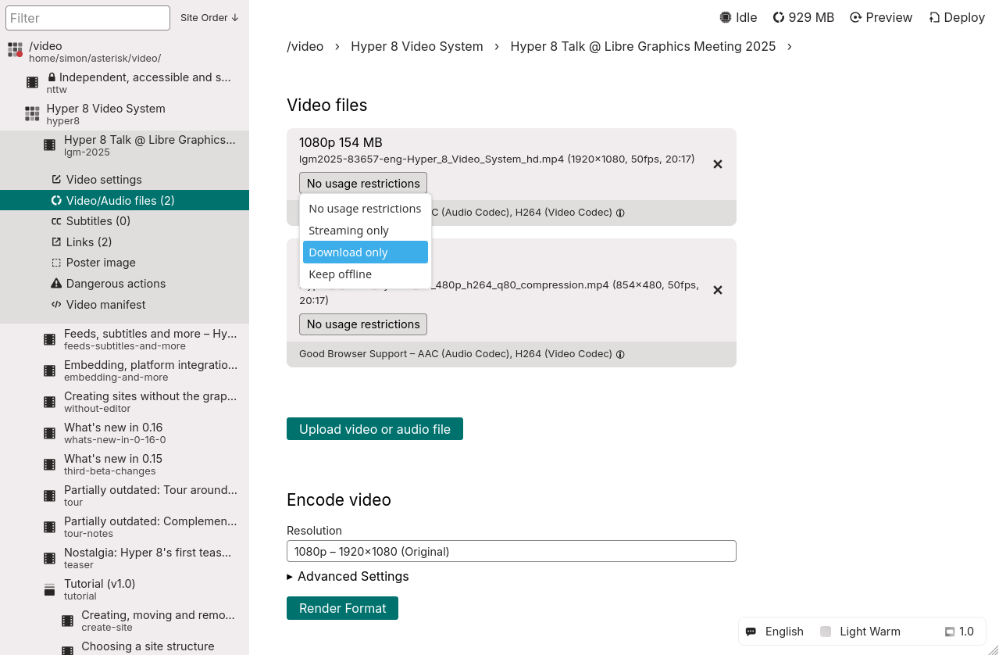
Task: Click the Light Warm theme swatch
Action: tap(826, 631)
